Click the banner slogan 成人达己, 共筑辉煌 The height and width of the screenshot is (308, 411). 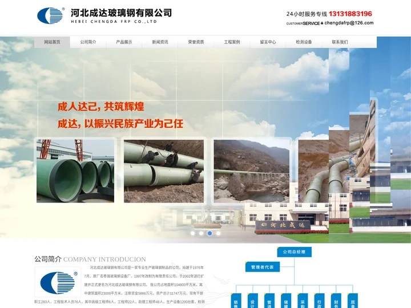[x=101, y=107]
